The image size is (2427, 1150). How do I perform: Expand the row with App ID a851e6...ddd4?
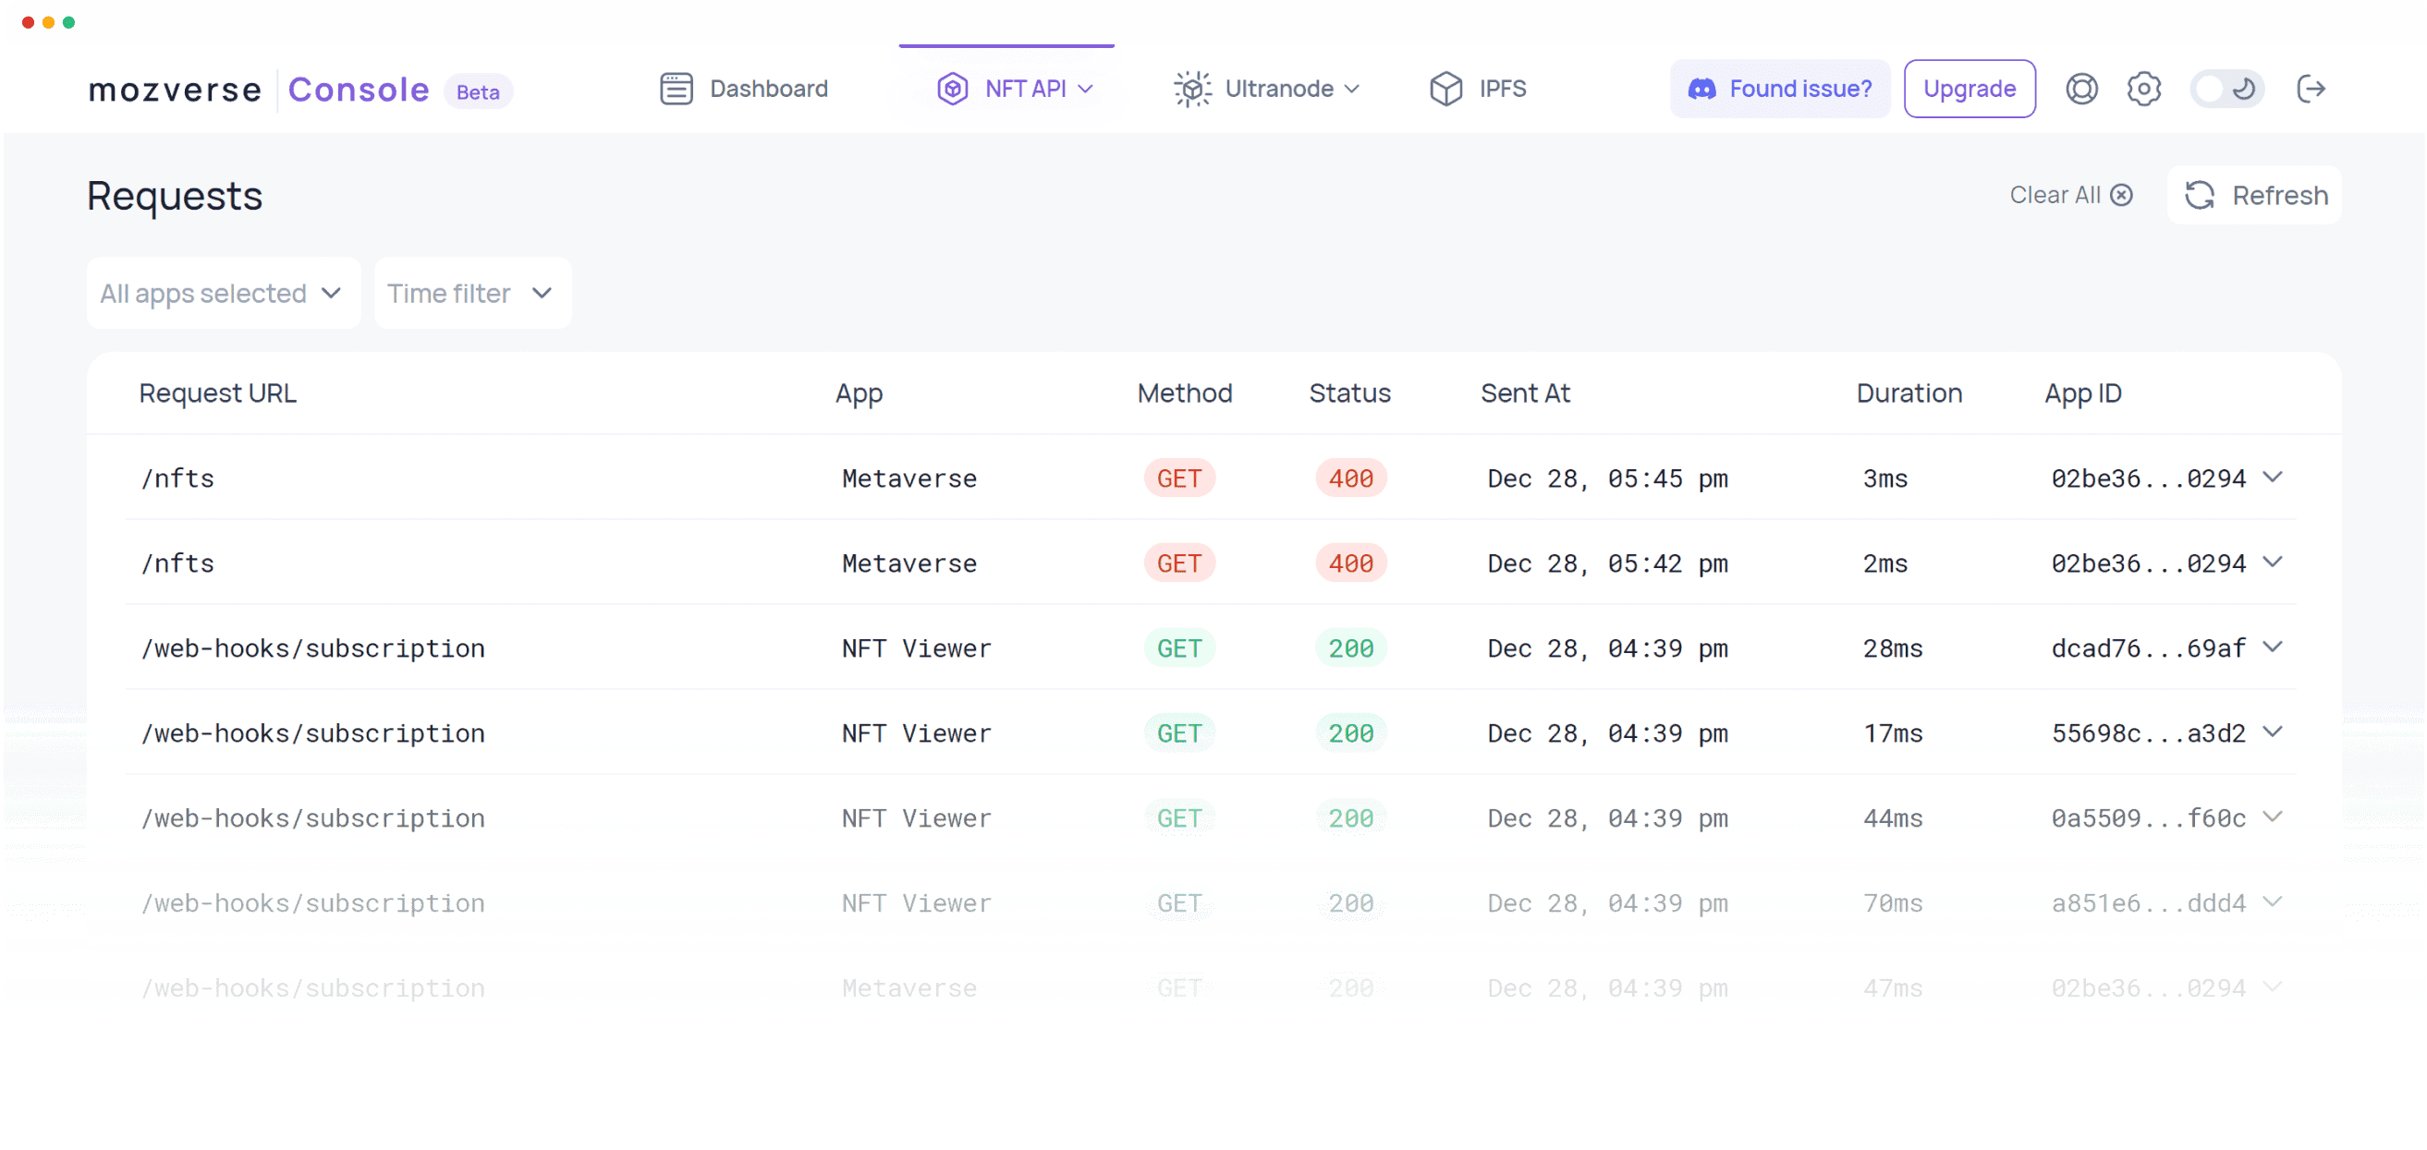click(2273, 902)
